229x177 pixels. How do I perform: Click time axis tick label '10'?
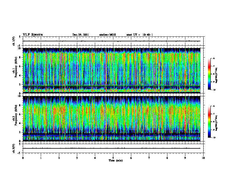click(203, 158)
